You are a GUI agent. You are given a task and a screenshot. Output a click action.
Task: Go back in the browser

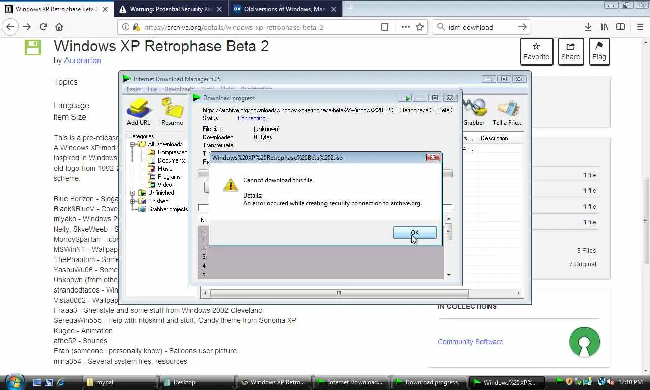(10, 27)
